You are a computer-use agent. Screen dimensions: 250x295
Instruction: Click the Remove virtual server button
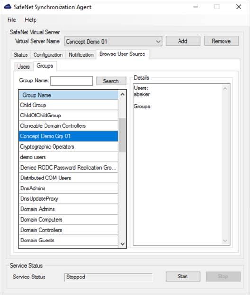[221, 41]
